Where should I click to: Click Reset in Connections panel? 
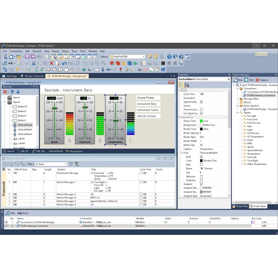pos(23,213)
